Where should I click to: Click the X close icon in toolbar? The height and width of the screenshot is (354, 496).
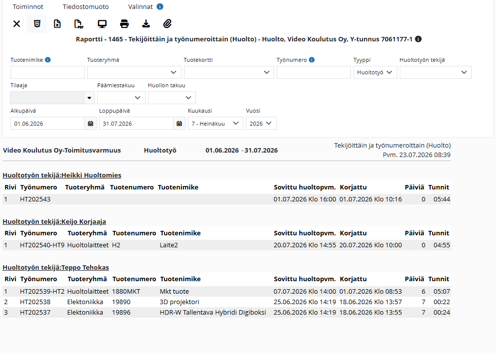(x=17, y=24)
